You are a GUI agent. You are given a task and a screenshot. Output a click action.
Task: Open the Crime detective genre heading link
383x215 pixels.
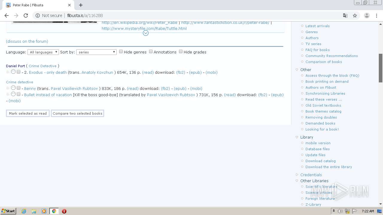pyautogui.click(x=19, y=82)
